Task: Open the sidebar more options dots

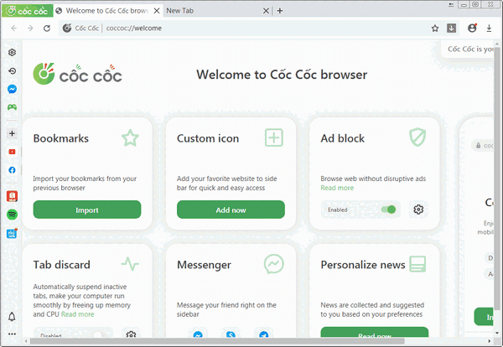Action: pos(12,334)
